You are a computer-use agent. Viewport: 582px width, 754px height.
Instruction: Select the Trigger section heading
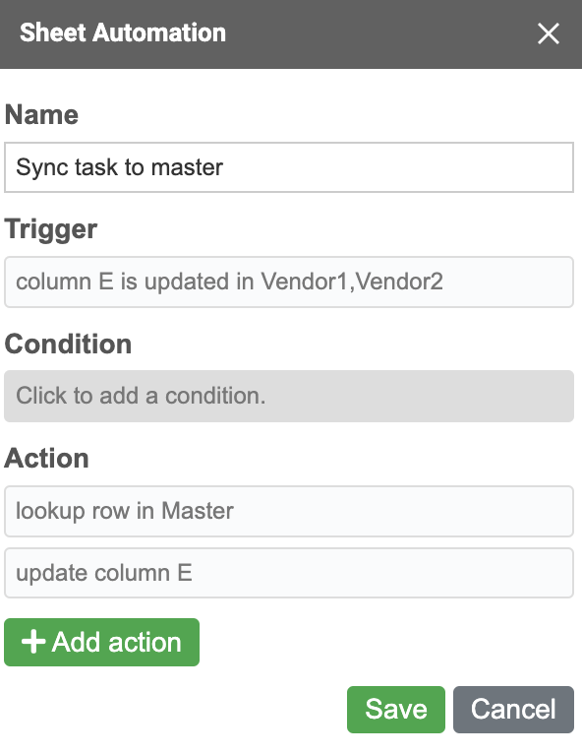point(51,229)
